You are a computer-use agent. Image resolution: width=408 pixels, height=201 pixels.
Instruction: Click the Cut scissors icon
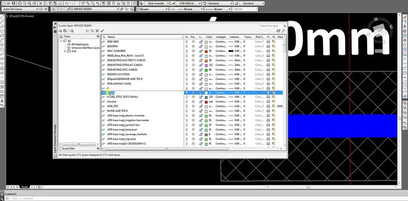[x=41, y=3]
